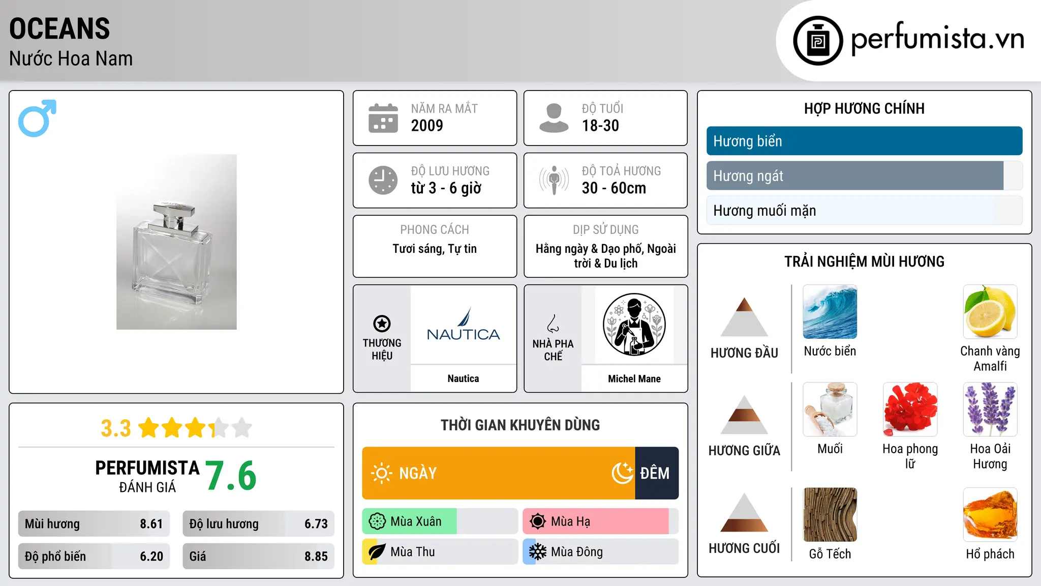Click the green 7.6 Perfumista score

(x=231, y=476)
